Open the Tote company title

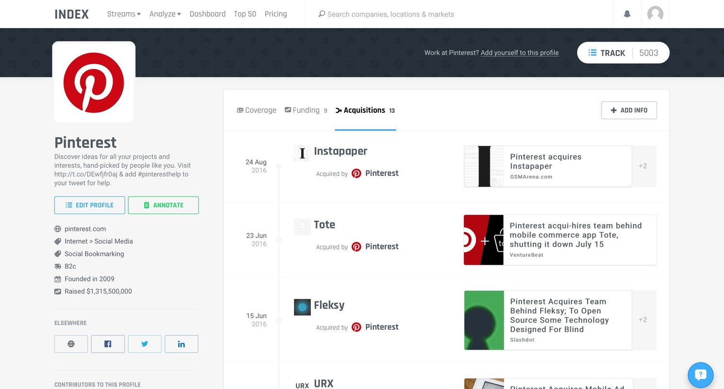(x=324, y=225)
